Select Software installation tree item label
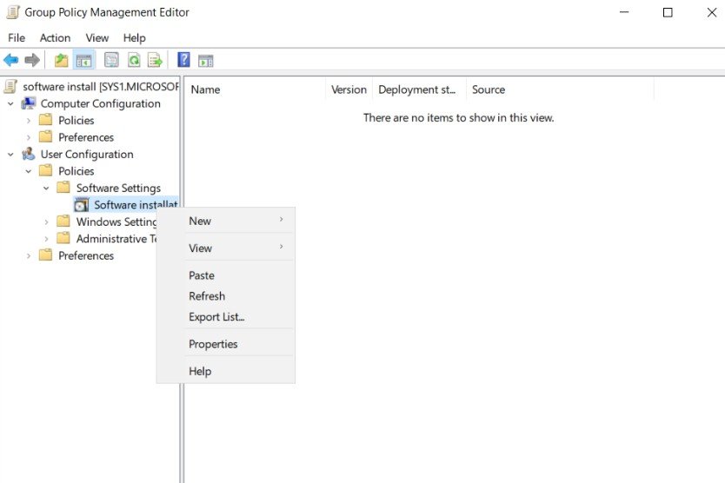725x483 pixels. tap(136, 205)
